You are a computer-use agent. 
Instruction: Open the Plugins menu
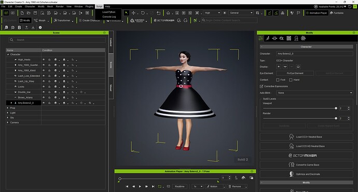pyautogui.click(x=89, y=6)
